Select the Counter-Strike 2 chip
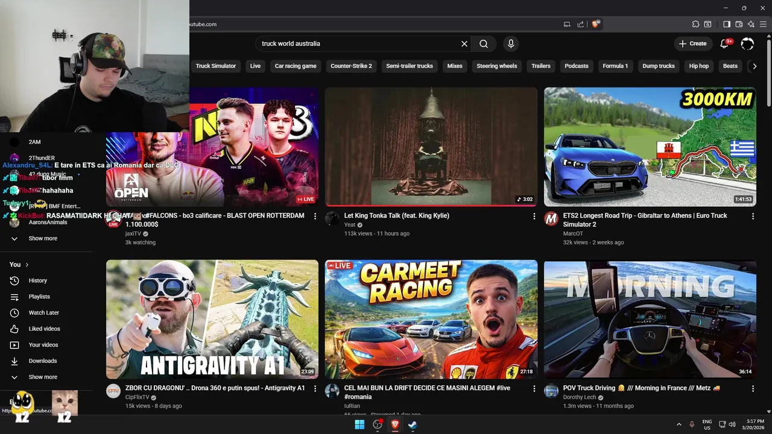 click(351, 66)
